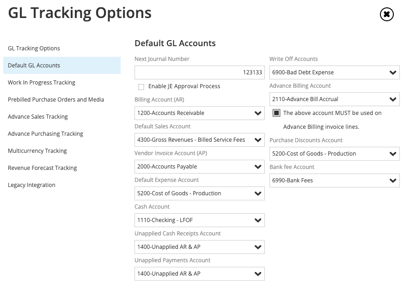This screenshot has height=289, width=410.
Task: Expand Default Expense Account dropdown
Action: click(199, 193)
